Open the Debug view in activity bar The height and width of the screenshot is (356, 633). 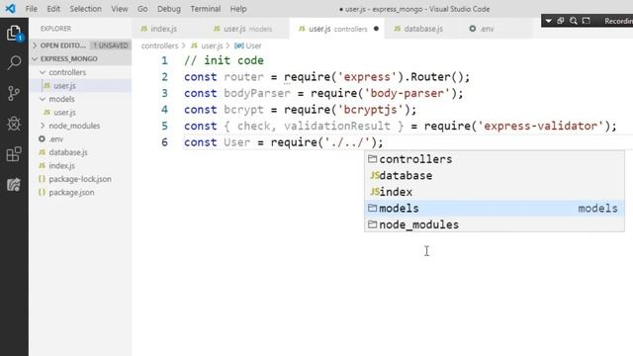pos(14,124)
